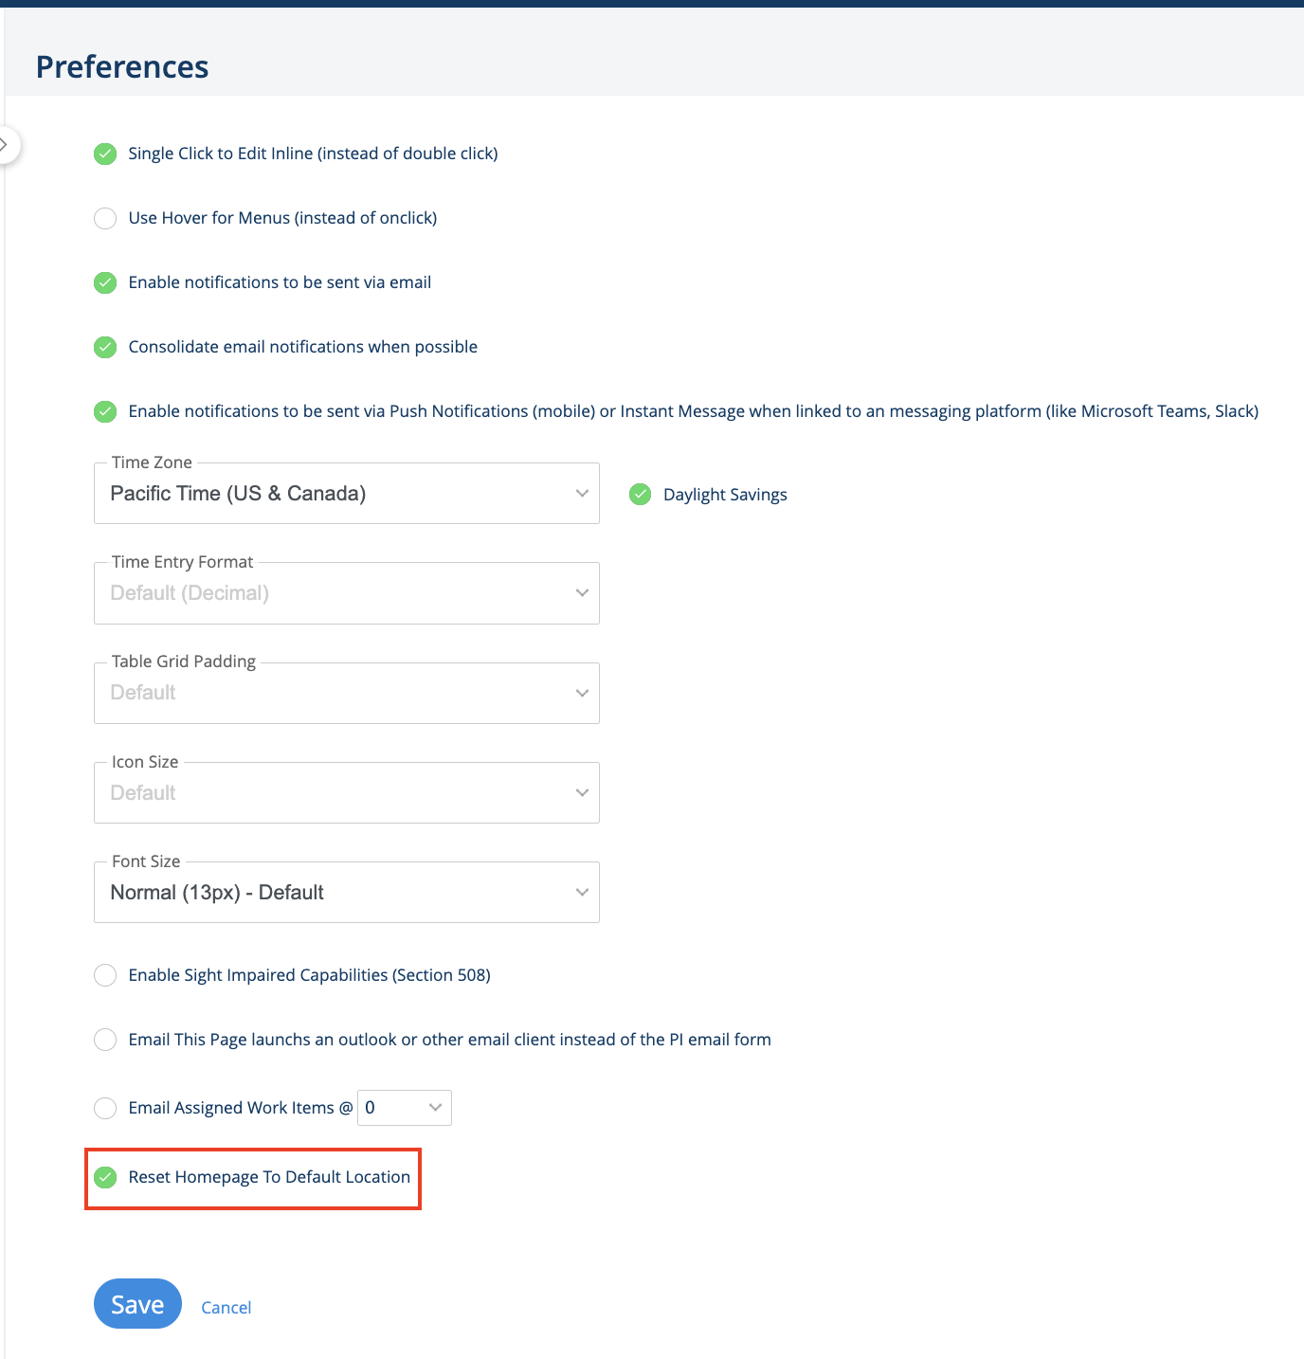Uncheck Reset Homepage To Default Location

coord(105,1177)
